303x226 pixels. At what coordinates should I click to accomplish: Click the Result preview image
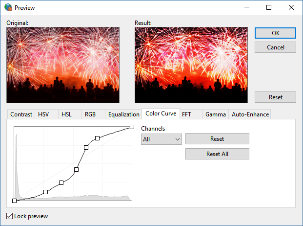click(x=191, y=65)
